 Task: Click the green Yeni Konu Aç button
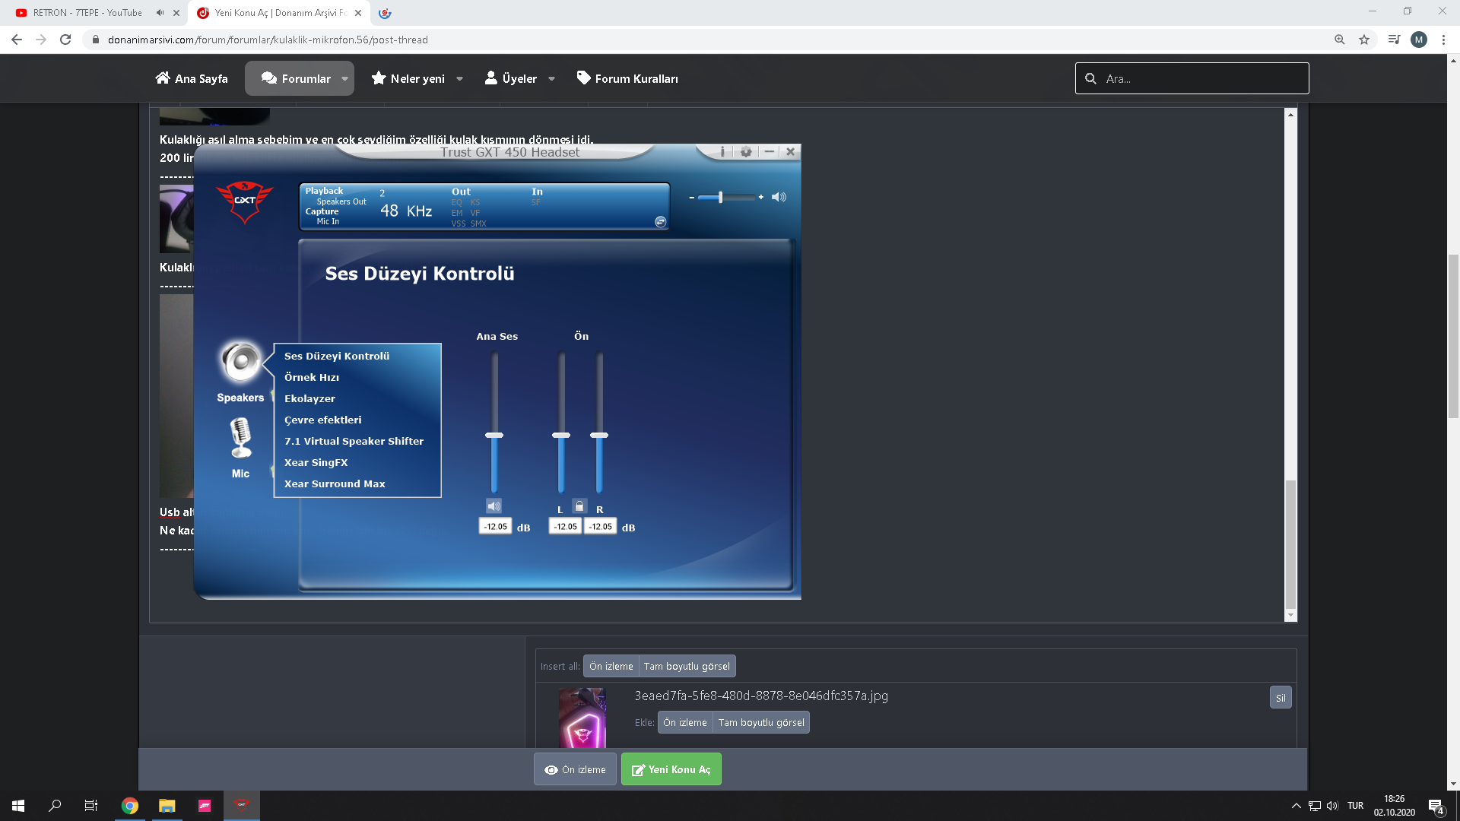[671, 769]
